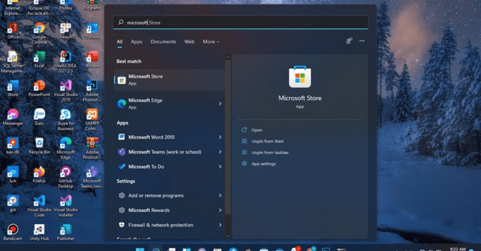Open the Photos desktop icon
The width and height of the screenshot is (481, 251).
click(x=66, y=5)
